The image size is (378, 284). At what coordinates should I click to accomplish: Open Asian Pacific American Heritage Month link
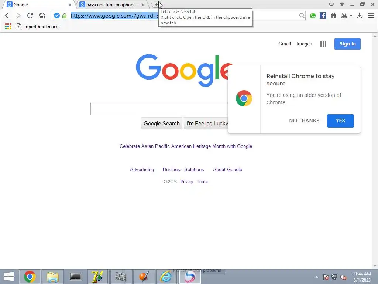[186, 146]
